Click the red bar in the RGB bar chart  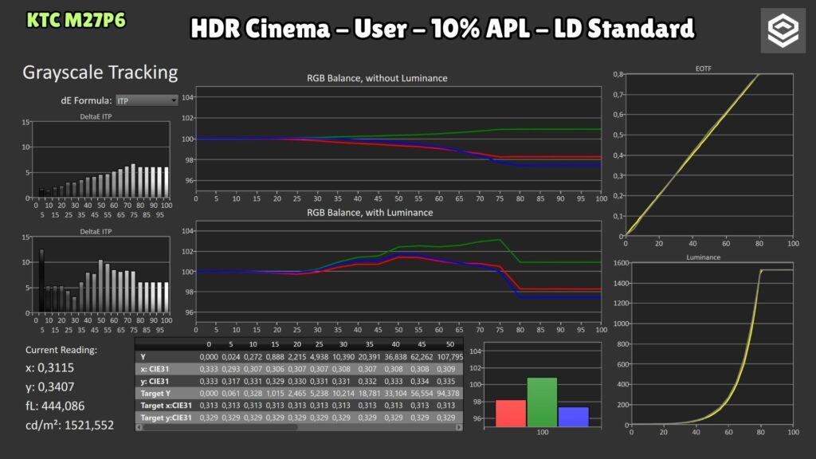click(x=511, y=414)
